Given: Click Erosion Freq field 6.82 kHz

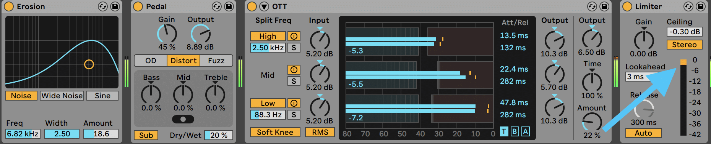Looking at the screenshot, I should click(x=23, y=134).
